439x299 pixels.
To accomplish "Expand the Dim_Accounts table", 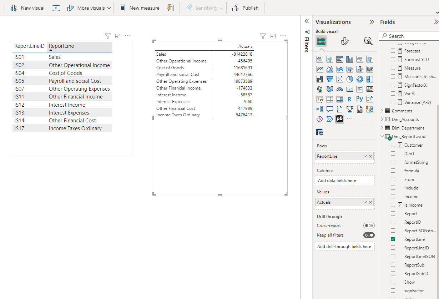I will coord(382,119).
